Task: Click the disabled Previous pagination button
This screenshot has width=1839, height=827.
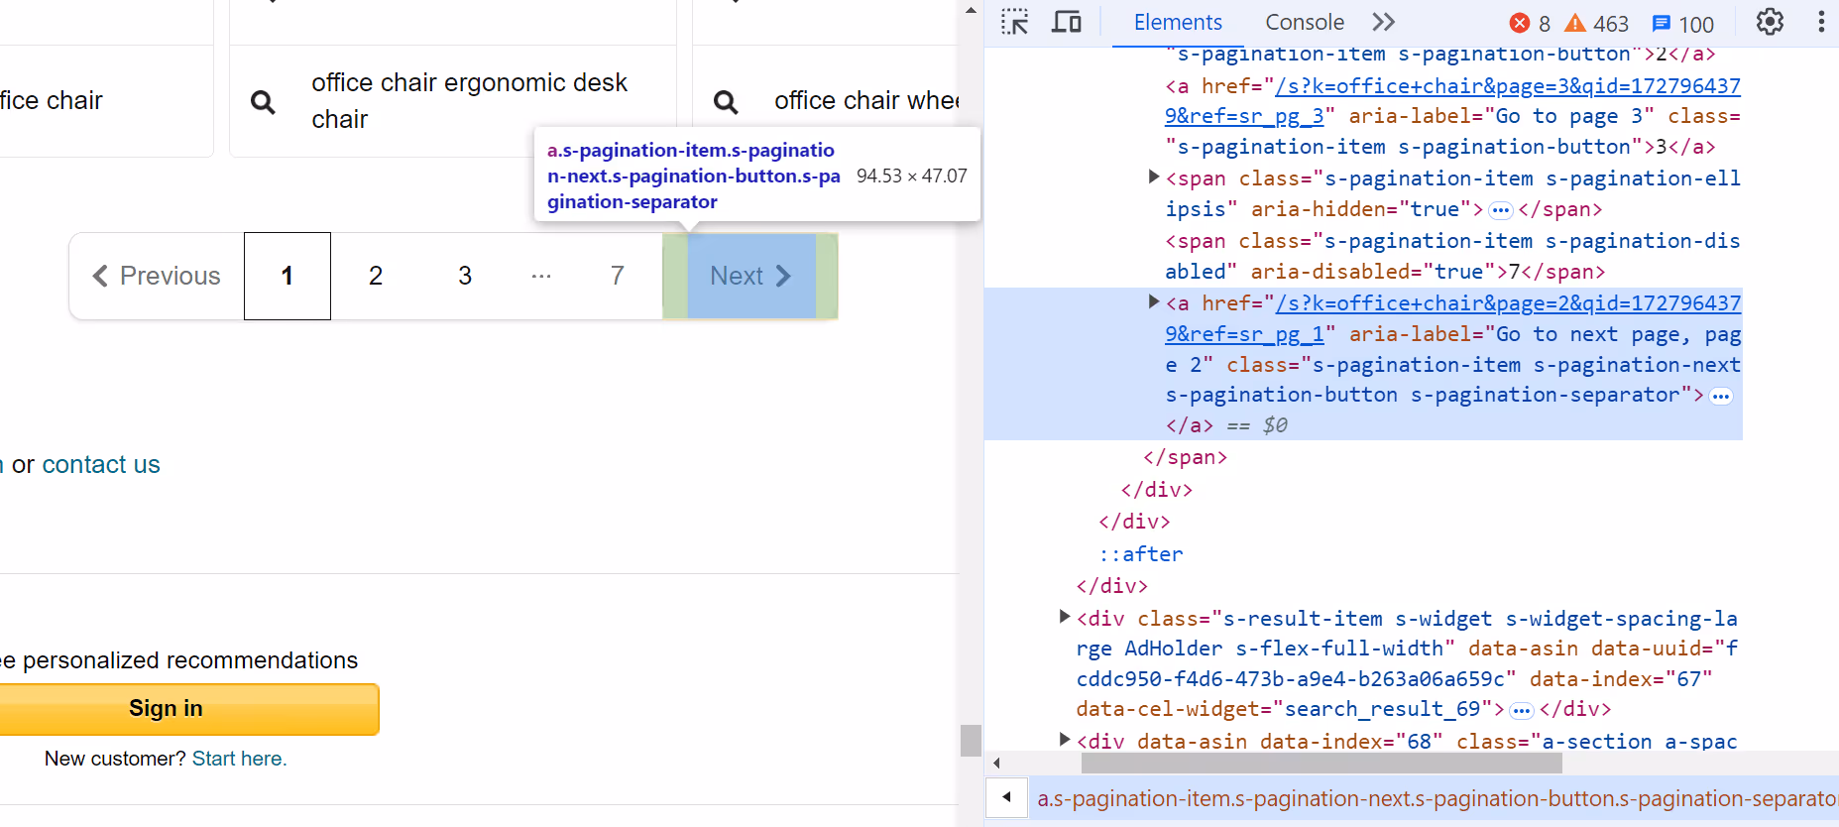Action: tap(157, 276)
